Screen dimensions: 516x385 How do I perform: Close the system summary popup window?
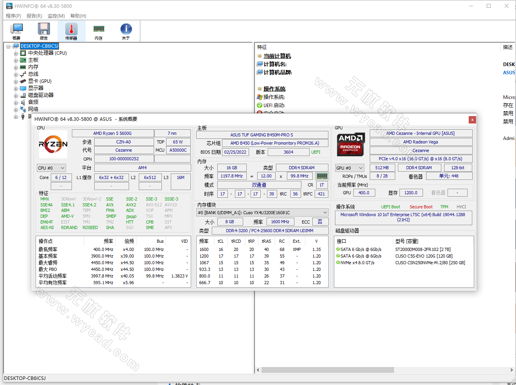[472, 120]
